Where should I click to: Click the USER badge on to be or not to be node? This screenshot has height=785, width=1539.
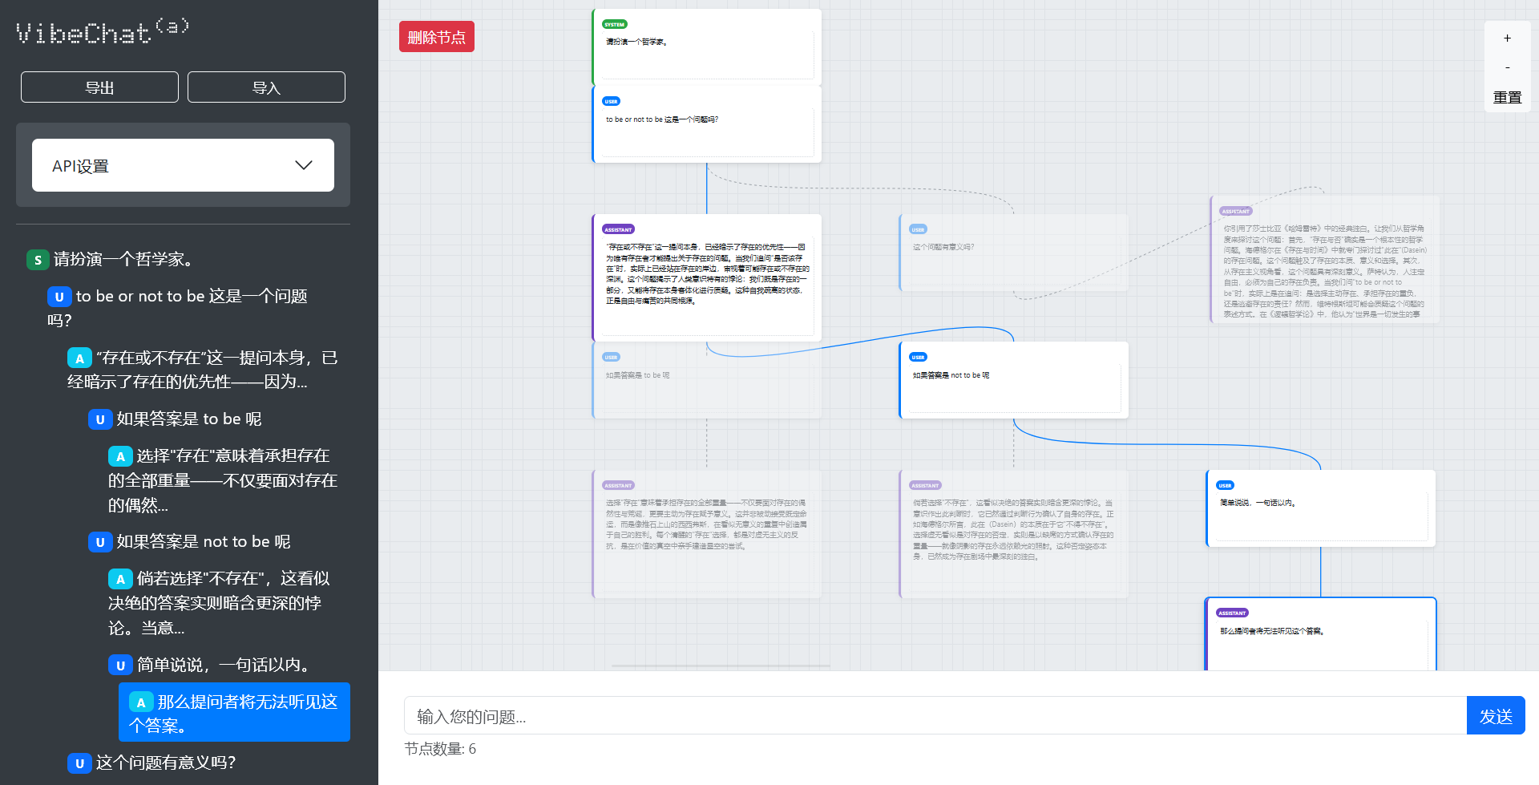[x=611, y=101]
